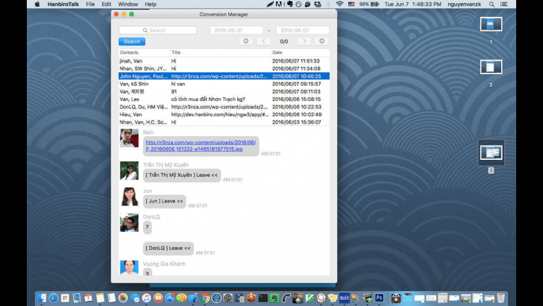Sort list by Contacts column header
Image resolution: width=543 pixels, height=306 pixels.
tap(144, 52)
